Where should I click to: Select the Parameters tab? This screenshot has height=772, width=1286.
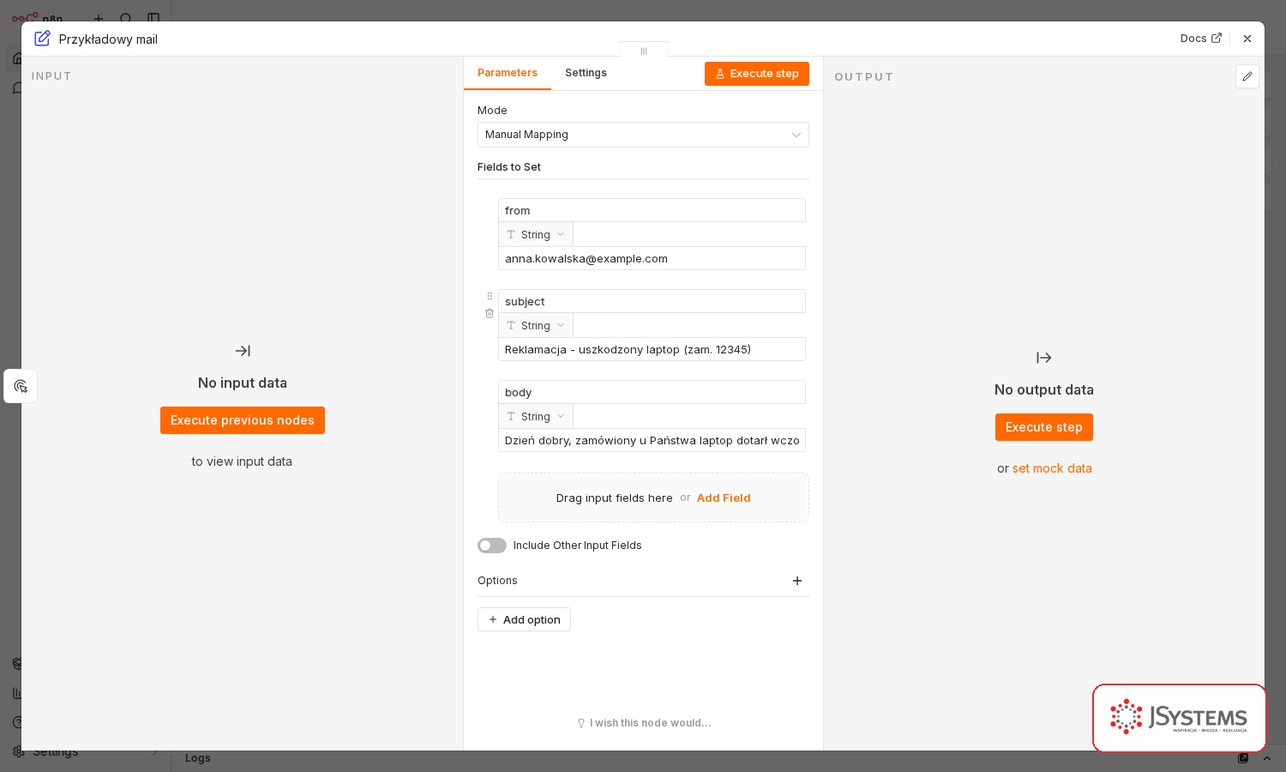(508, 73)
